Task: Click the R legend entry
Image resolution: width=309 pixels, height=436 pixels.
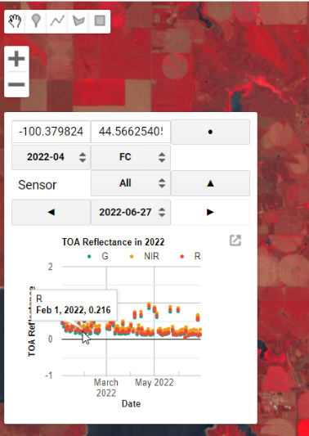Action: (x=190, y=256)
